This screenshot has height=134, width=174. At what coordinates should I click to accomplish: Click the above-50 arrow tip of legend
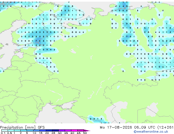pos(87,130)
